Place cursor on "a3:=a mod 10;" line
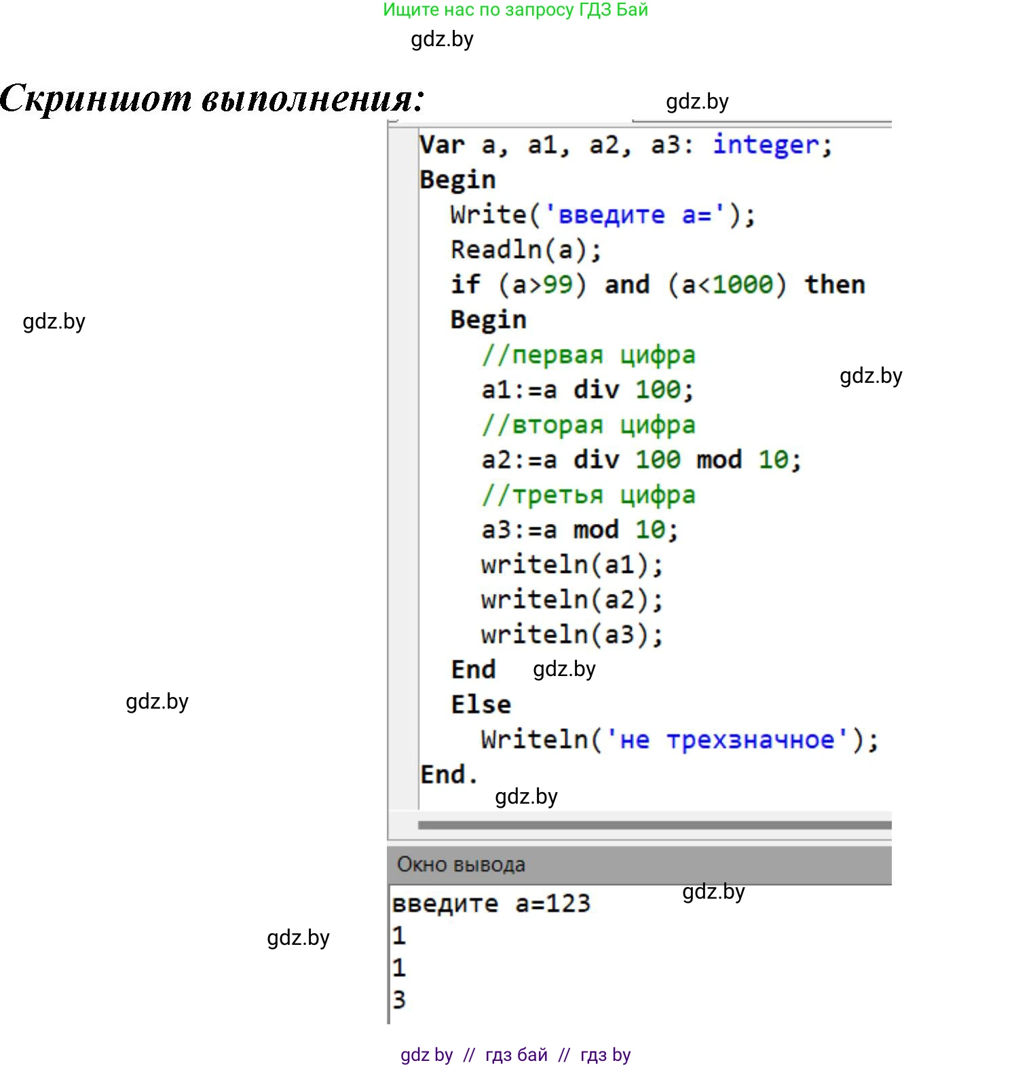Viewport: 1033px width, 1067px height. tap(579, 530)
